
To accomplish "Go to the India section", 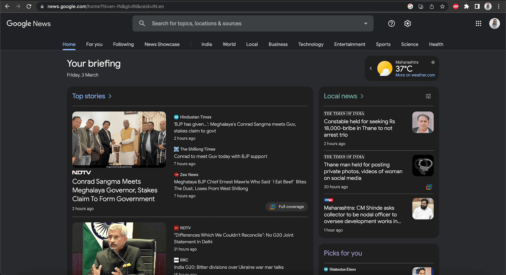I will point(207,44).
